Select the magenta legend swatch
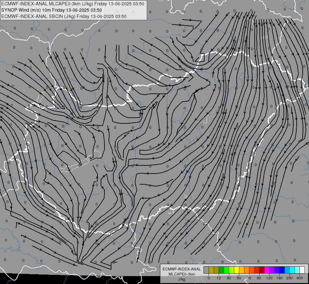This screenshot has height=284, width=309. pos(267,270)
